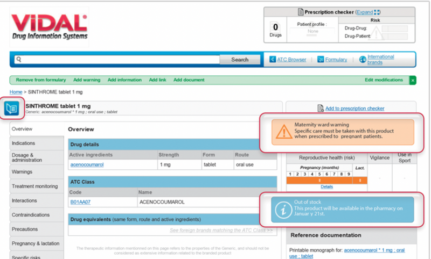Click See foreign brands matching ATC Class
Screen dimensions: 431x259
pyautogui.click(x=221, y=230)
